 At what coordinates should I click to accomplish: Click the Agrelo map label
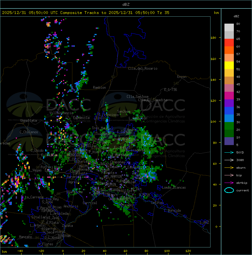pos(74,182)
